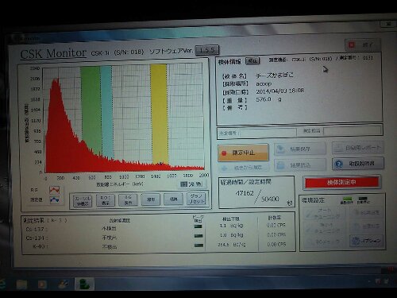Click the 測定中止 stop measurement button
This screenshot has height=298, width=397.
tap(243, 153)
